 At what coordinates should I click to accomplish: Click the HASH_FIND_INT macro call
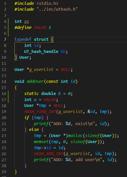click(40, 112)
